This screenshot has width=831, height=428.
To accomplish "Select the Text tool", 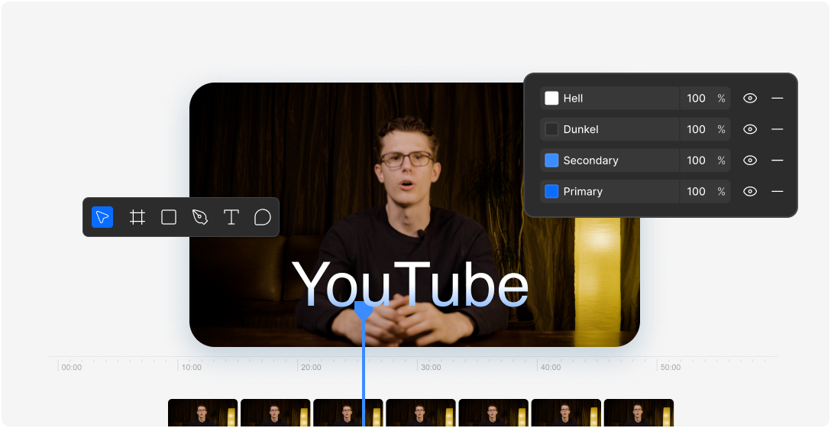I will coord(231,217).
